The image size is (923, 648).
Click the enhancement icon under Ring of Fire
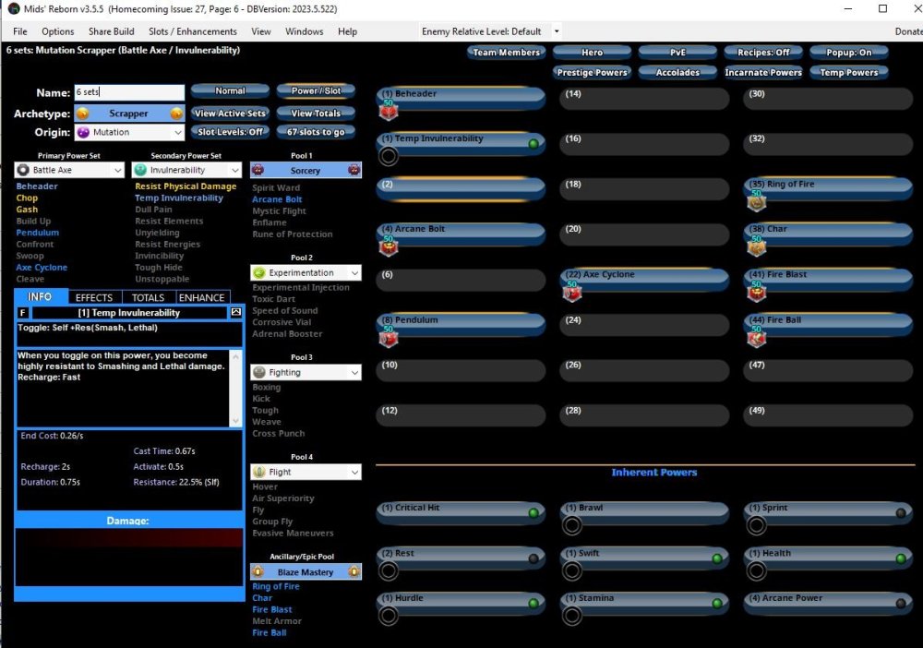tap(757, 202)
